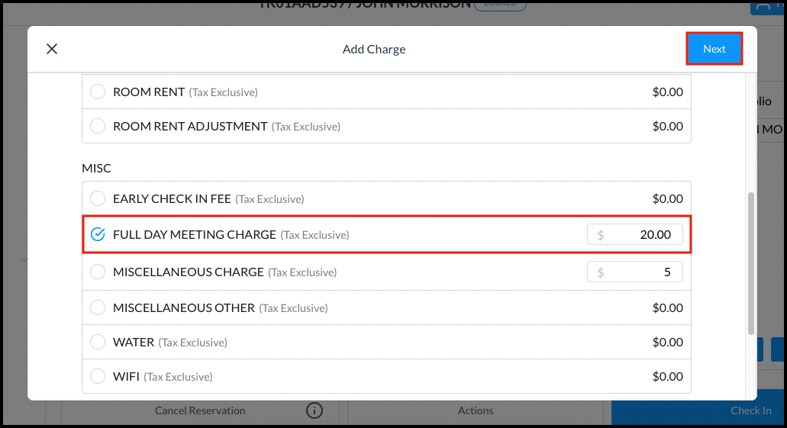Screen dimensions: 787x428
Task: Select the MISCELLANEOUS OTHER radio button
Action: 98,307
